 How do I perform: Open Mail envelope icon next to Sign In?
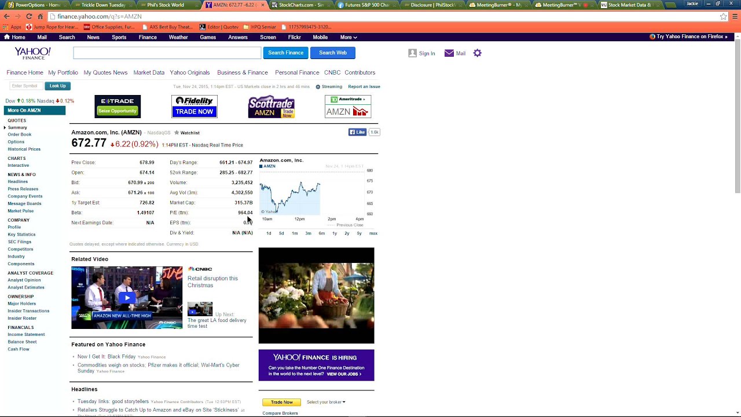coord(449,53)
